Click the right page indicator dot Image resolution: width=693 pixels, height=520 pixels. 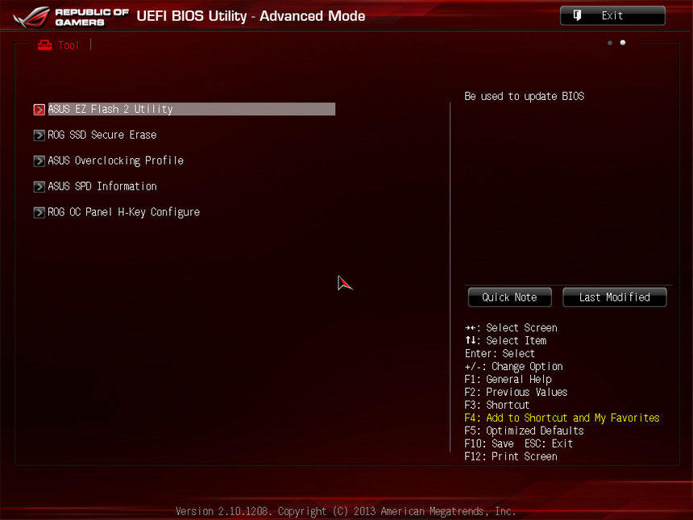(x=622, y=43)
